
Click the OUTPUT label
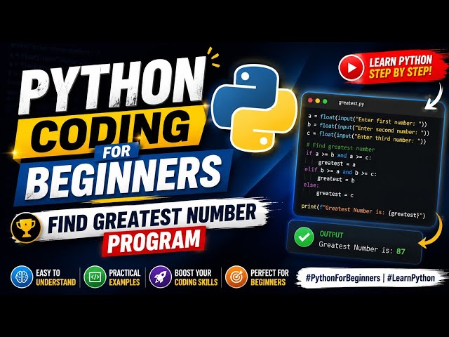[x=331, y=234]
